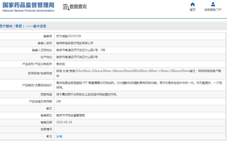Click National Medical Products Administration text

coord(28,10)
